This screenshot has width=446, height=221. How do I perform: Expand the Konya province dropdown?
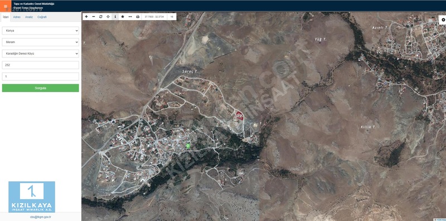40,31
